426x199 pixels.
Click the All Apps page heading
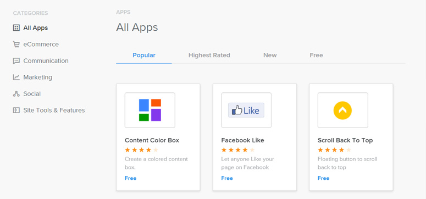coord(137,27)
